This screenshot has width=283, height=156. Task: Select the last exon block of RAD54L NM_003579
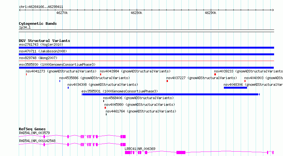[124, 137]
